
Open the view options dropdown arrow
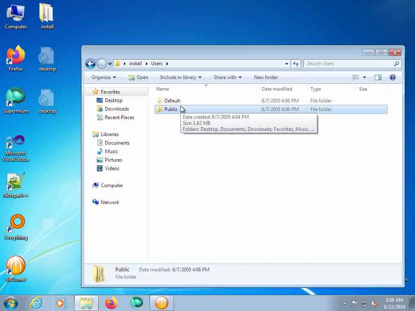click(x=364, y=77)
